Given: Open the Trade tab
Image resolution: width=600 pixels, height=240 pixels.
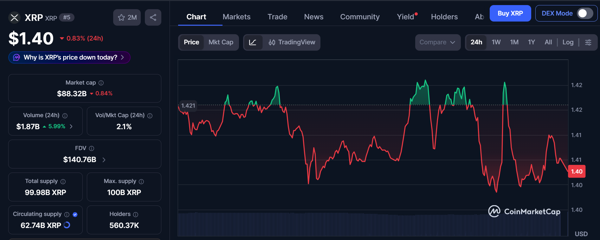Looking at the screenshot, I should (277, 17).
